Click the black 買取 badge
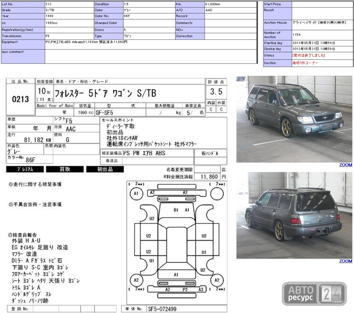The width and height of the screenshot is (354, 313). pyautogui.click(x=65, y=169)
